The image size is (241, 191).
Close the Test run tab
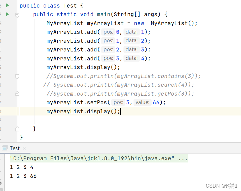tap(24, 148)
